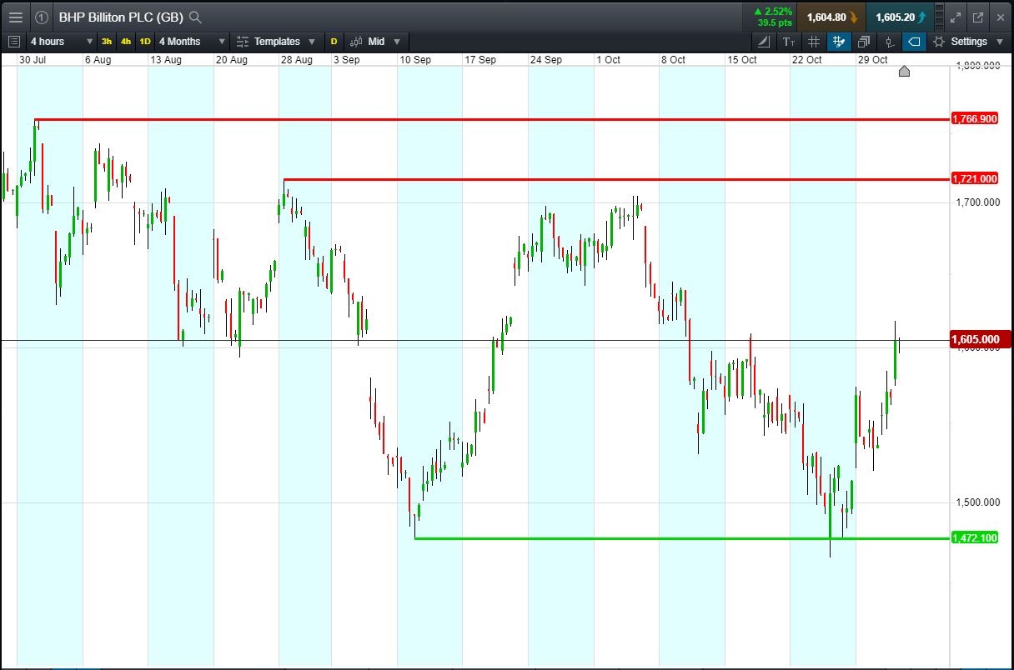Click the 1,500.000 price axis label
Viewport: 1014px width, 670px height.
coord(978,502)
